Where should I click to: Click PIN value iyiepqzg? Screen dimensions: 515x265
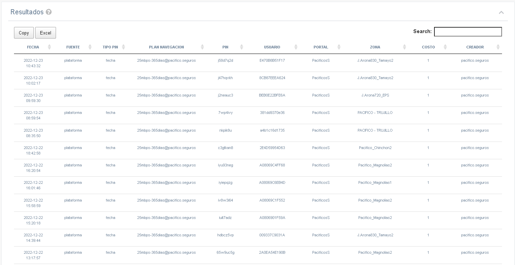click(225, 182)
